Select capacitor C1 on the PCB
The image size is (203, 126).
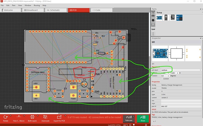84,84
